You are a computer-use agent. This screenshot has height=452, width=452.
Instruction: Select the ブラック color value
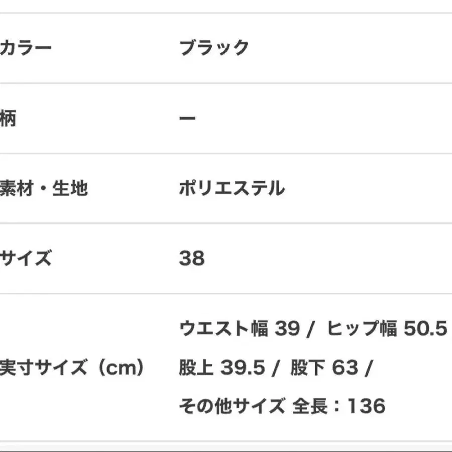(x=214, y=48)
